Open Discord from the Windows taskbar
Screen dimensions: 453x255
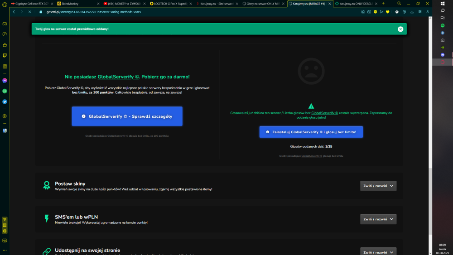[x=443, y=55]
